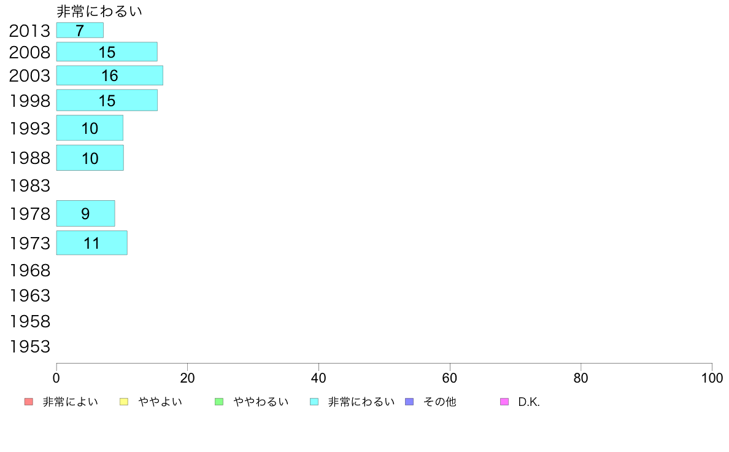729x452 pixels.
Task: Select the 2003 bar showing 16
Action: pyautogui.click(x=110, y=76)
